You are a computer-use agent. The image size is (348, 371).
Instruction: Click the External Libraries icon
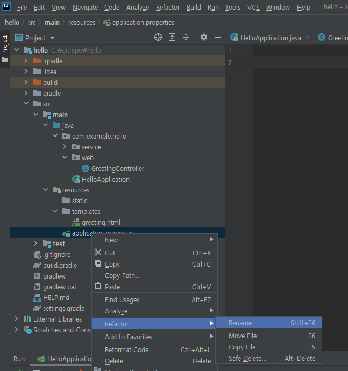[27, 319]
